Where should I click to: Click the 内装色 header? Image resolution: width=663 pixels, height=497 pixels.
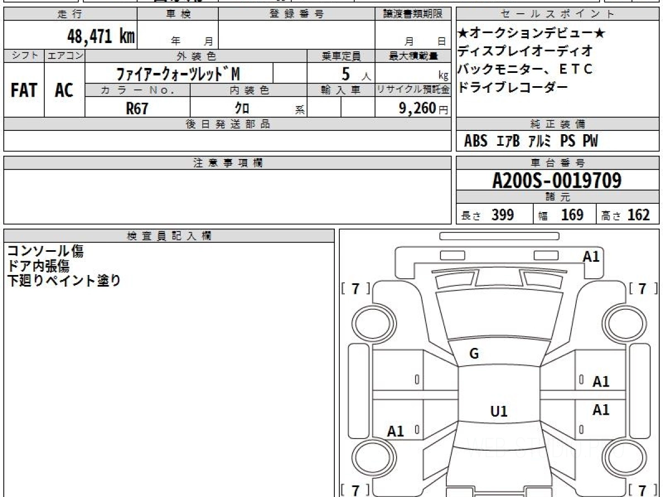coord(249,90)
